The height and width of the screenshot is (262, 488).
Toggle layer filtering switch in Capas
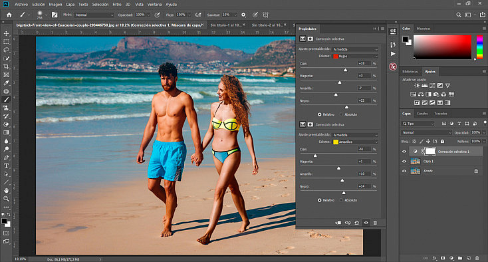485,123
